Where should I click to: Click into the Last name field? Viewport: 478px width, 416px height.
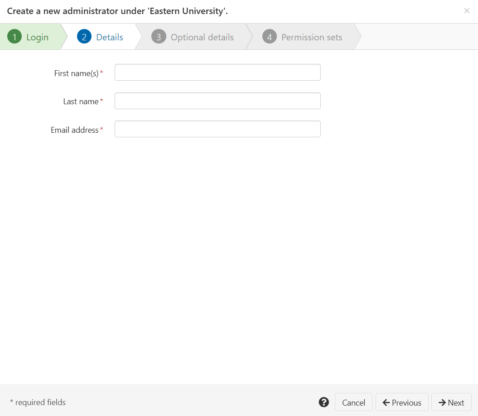coord(217,101)
